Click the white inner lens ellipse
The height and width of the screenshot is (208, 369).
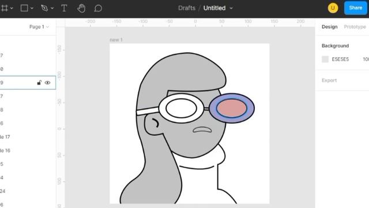[x=181, y=108]
